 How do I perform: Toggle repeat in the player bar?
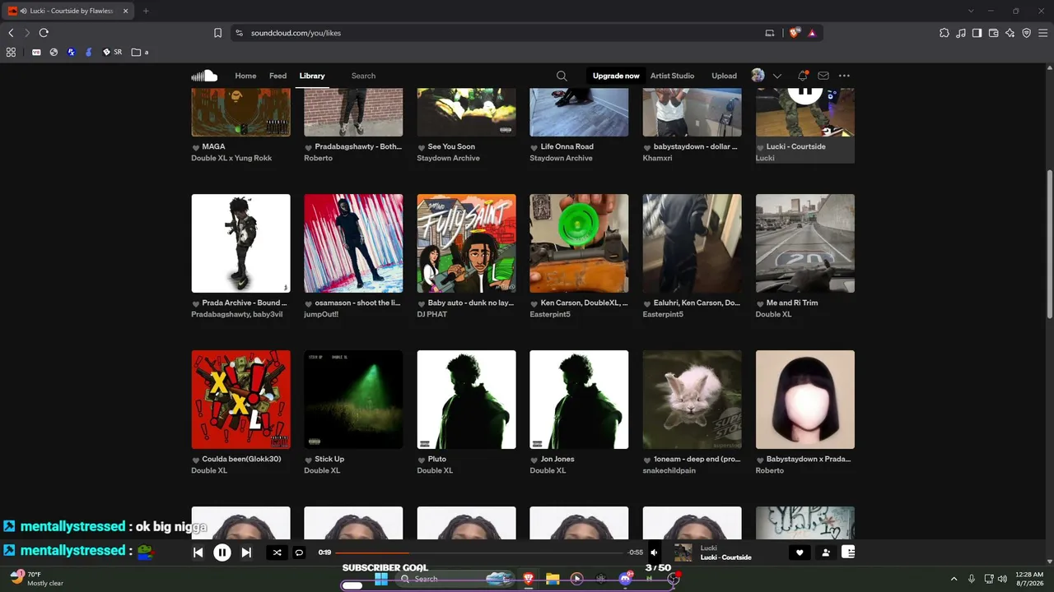pos(300,553)
